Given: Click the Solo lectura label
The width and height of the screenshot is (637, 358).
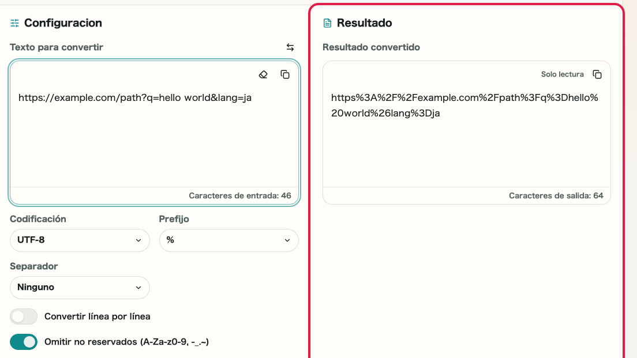Looking at the screenshot, I should (562, 74).
